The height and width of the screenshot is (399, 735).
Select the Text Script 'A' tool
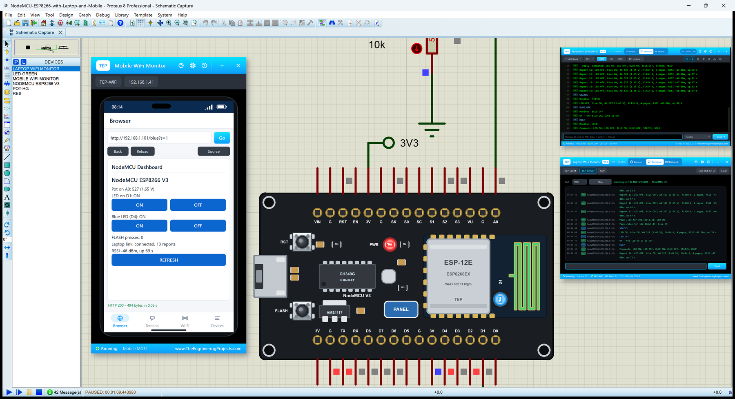pos(7,197)
